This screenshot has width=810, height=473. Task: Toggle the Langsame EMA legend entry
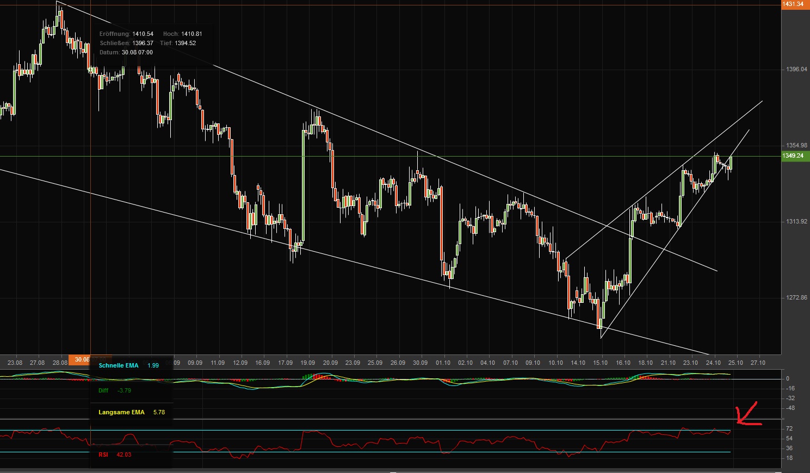coord(121,412)
